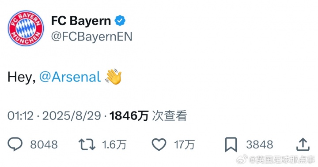The image size is (318, 167).
Task: Click the waving hand emoji
Action: (114, 76)
